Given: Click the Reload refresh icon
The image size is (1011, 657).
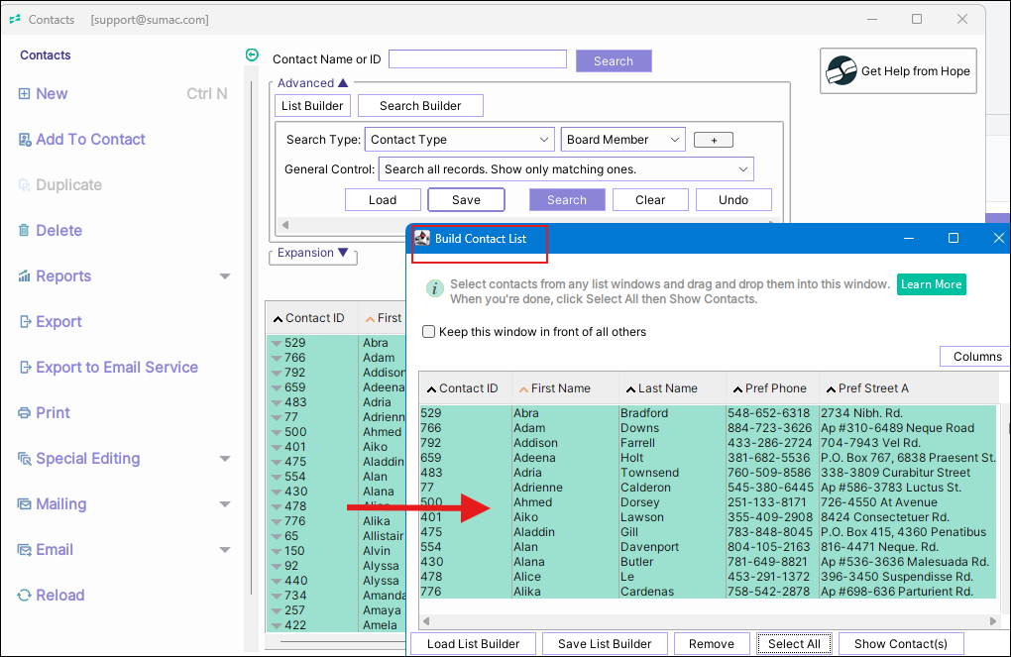Looking at the screenshot, I should pos(24,596).
